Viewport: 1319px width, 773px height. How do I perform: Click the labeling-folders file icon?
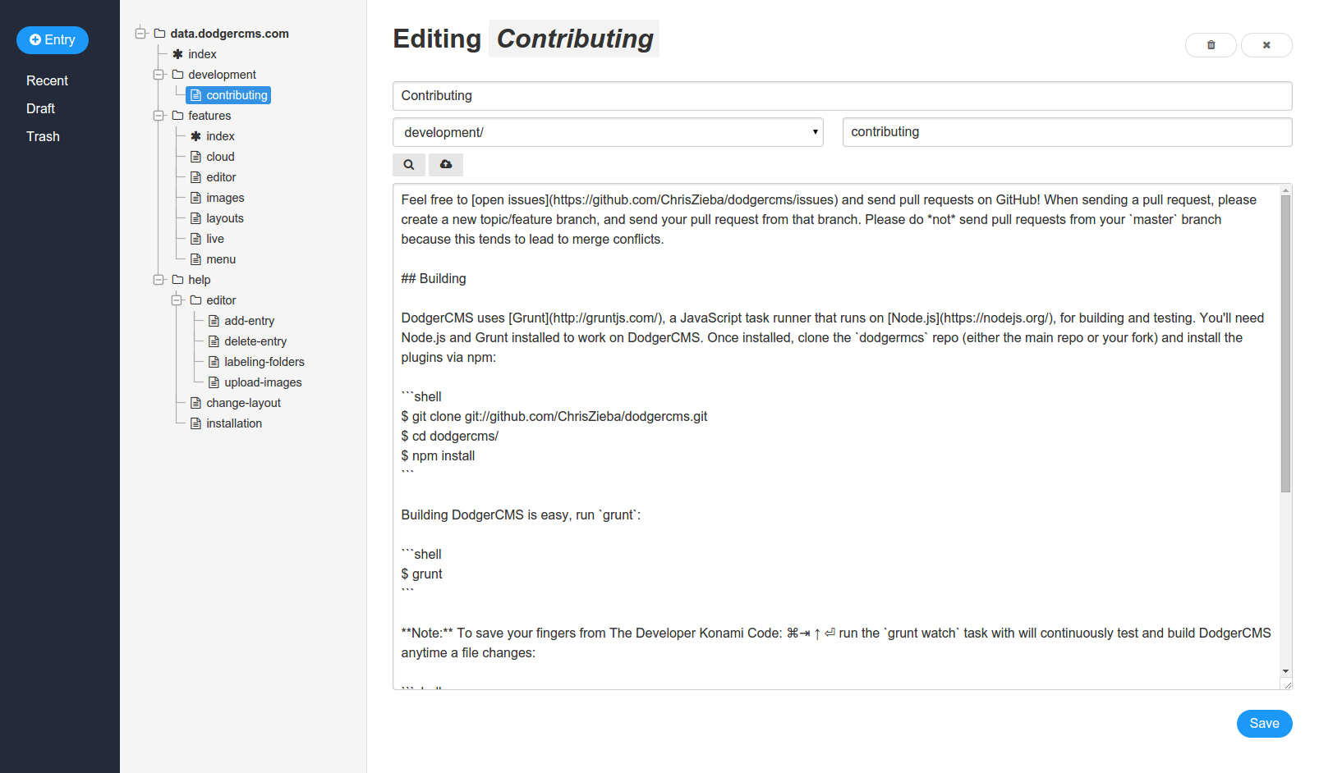point(214,362)
